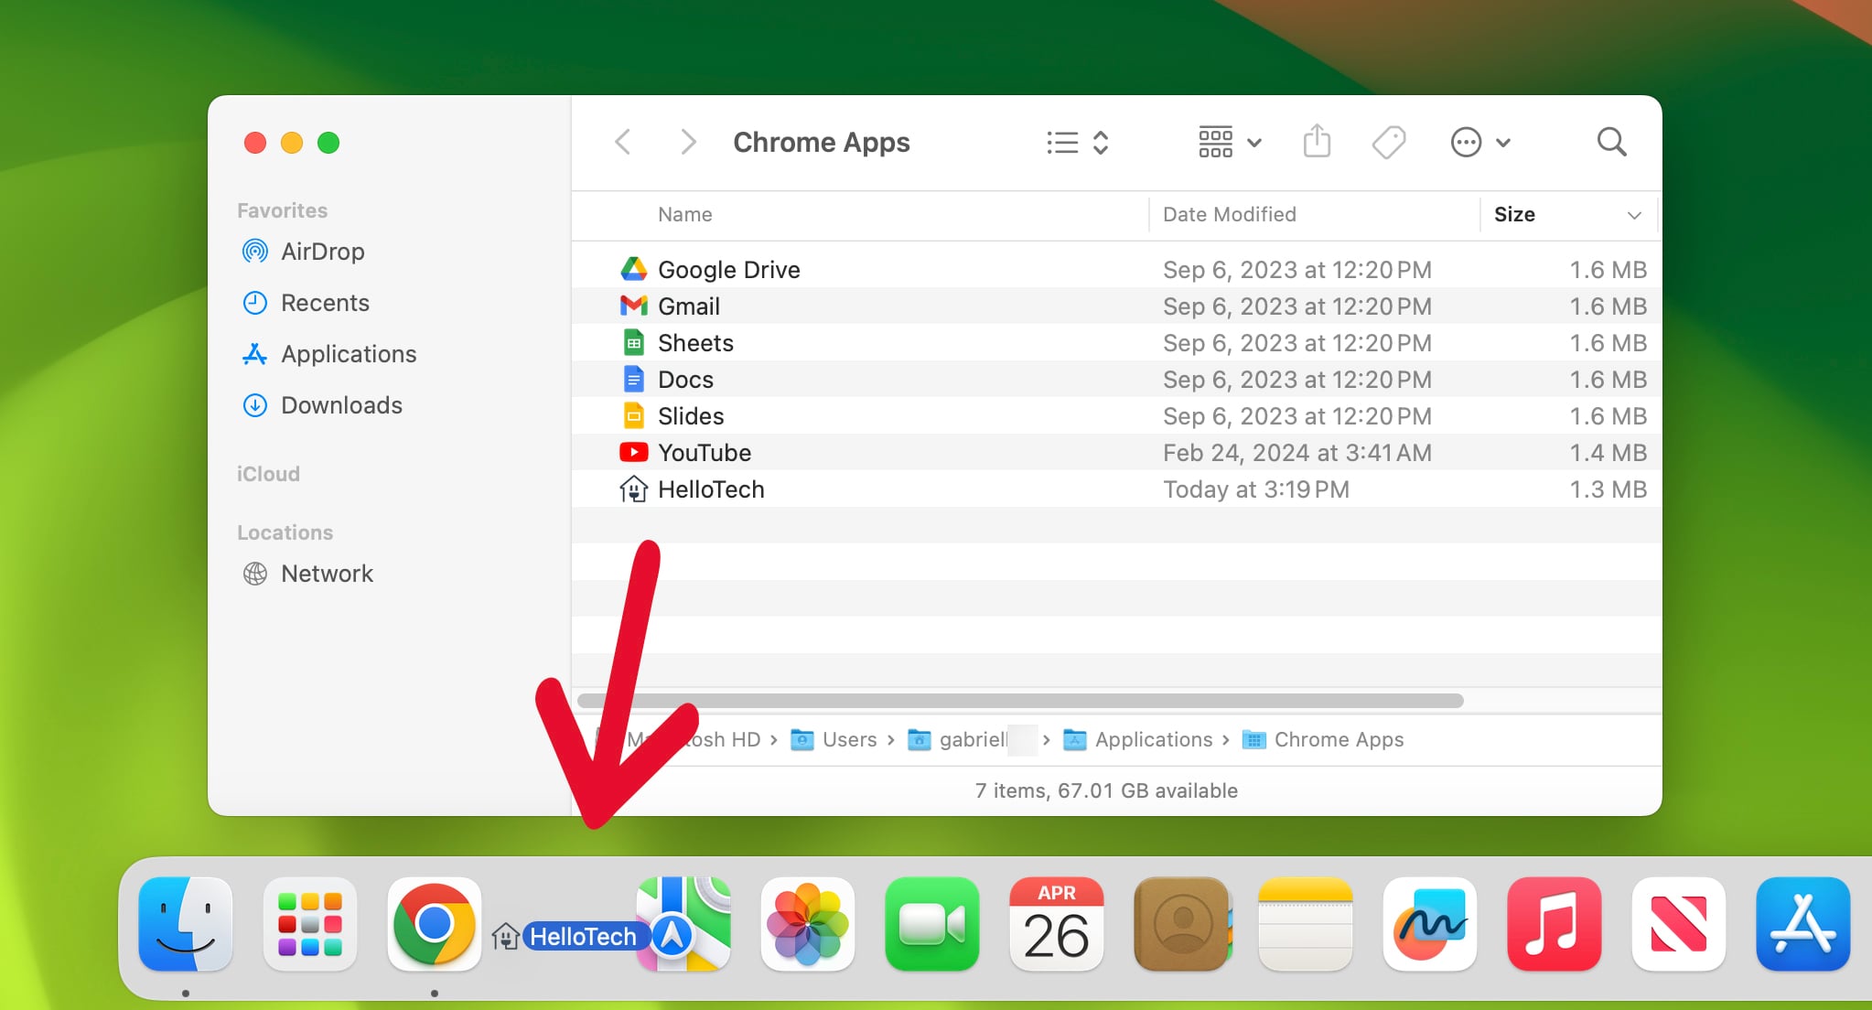The height and width of the screenshot is (1010, 1872).
Task: Go forward with the right chevron
Action: [x=688, y=142]
